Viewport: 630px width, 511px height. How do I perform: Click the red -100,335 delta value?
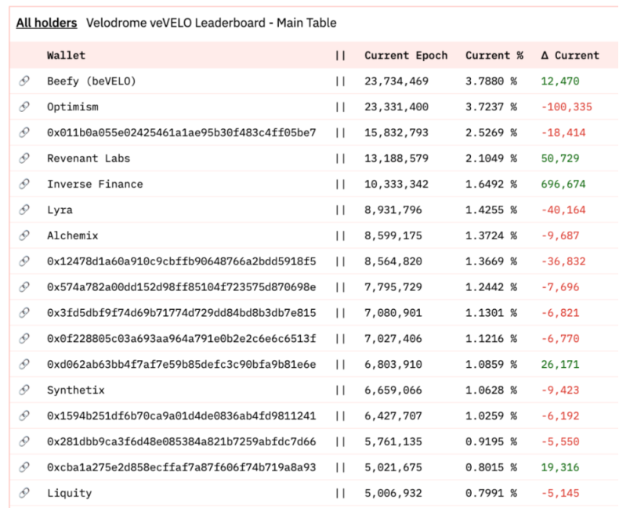[x=567, y=107]
